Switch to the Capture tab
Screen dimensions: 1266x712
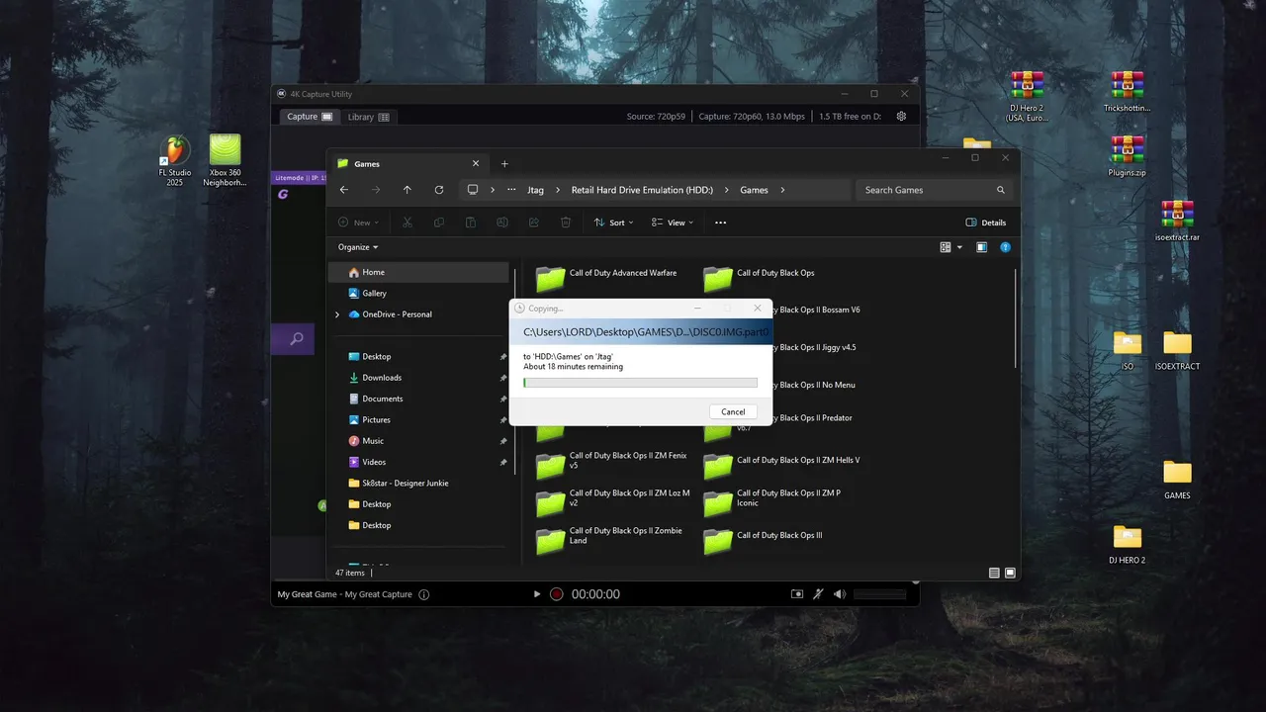pyautogui.click(x=309, y=117)
